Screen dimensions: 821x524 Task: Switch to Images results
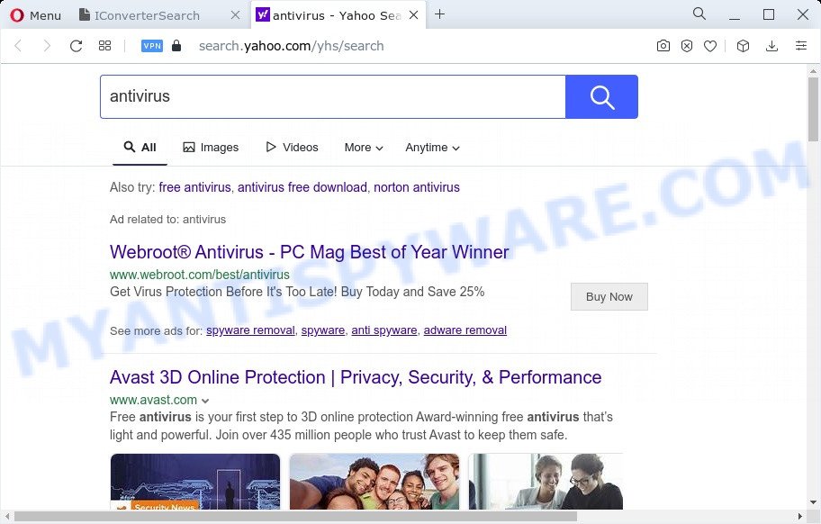[x=211, y=147]
